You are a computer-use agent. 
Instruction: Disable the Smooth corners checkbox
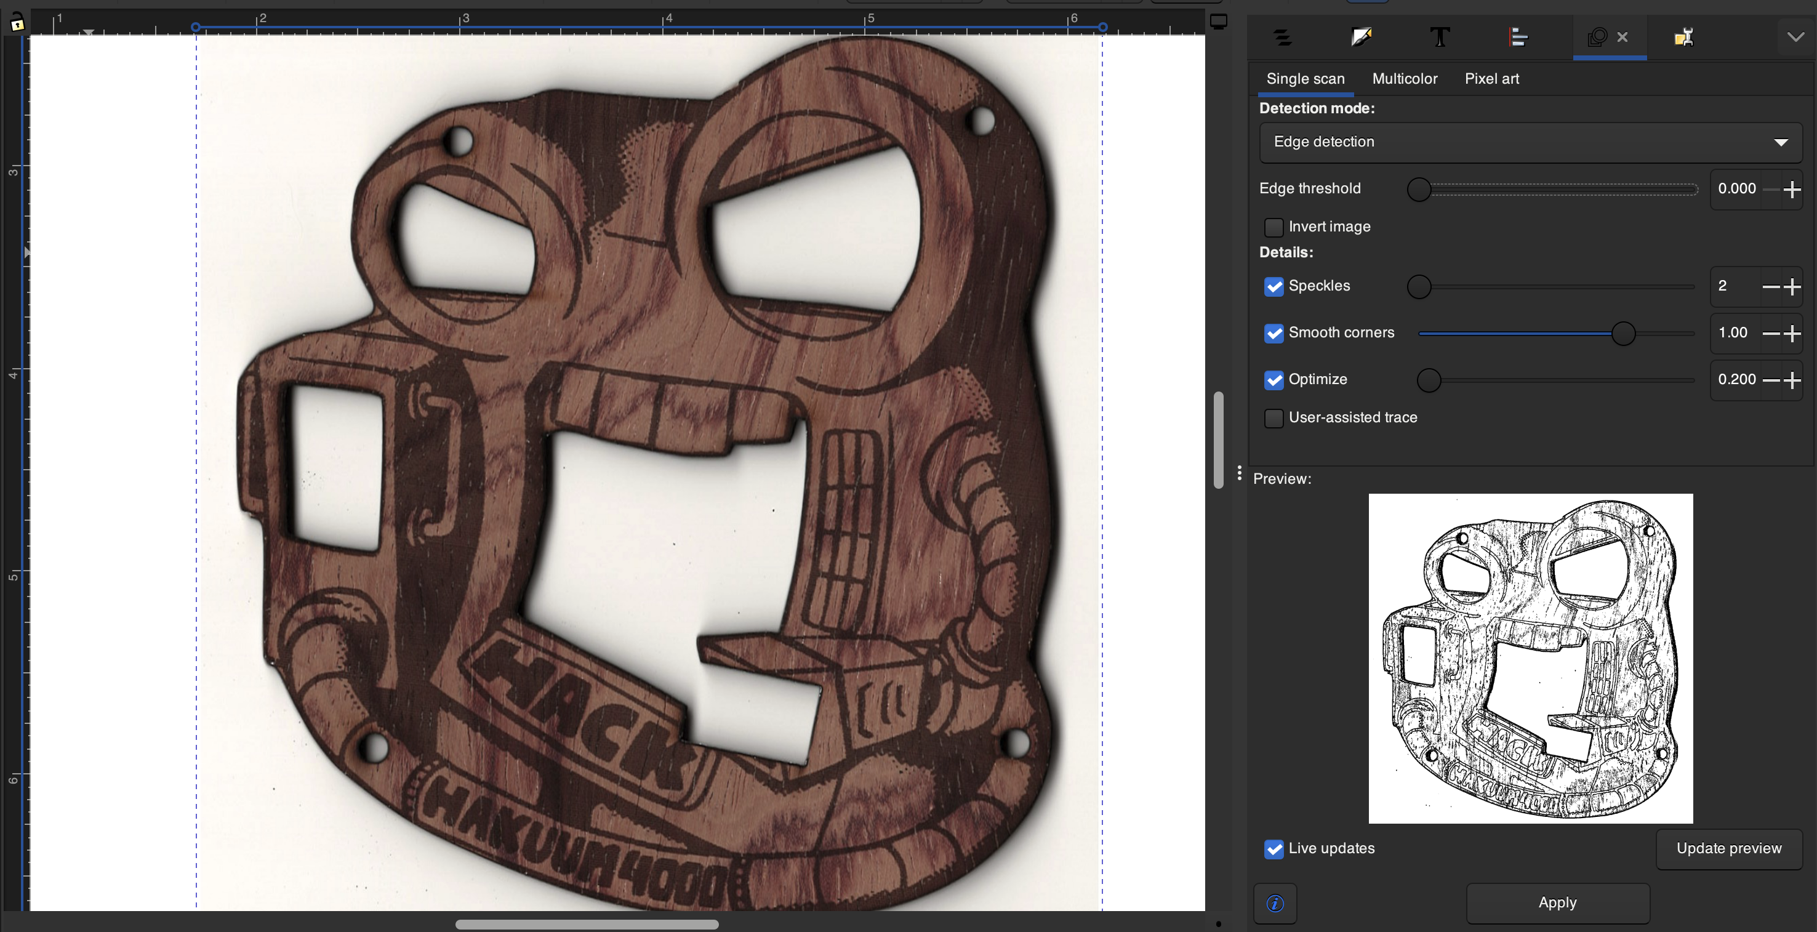[1274, 333]
